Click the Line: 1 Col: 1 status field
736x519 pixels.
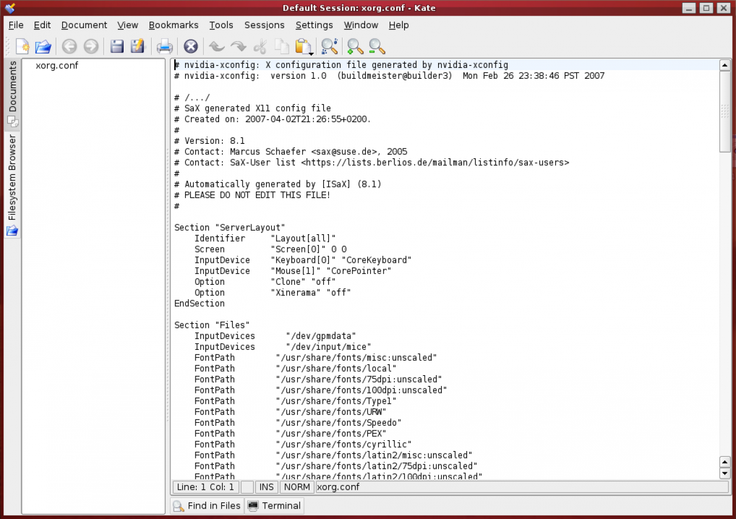206,487
